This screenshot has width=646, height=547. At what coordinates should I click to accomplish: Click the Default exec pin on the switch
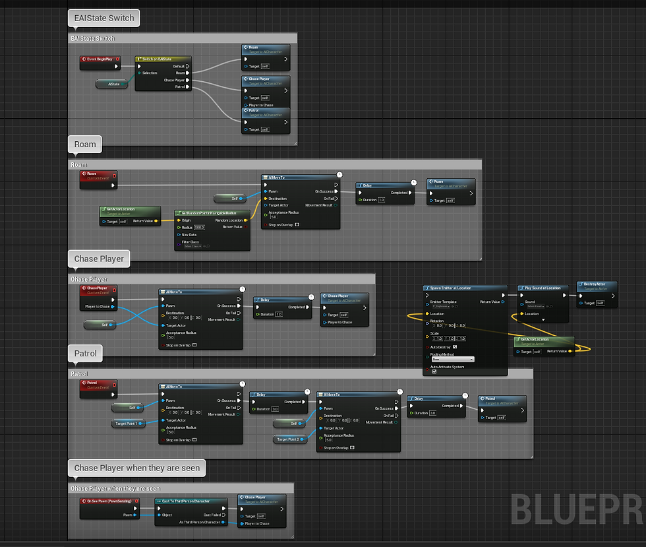(187, 66)
